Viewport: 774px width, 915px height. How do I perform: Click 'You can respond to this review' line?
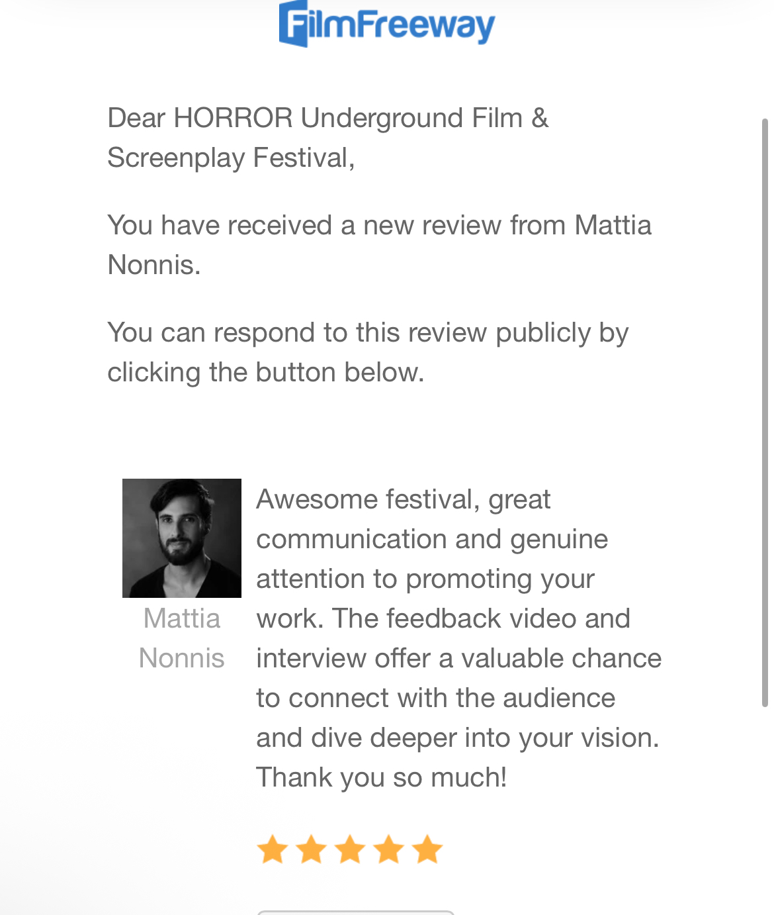point(368,332)
